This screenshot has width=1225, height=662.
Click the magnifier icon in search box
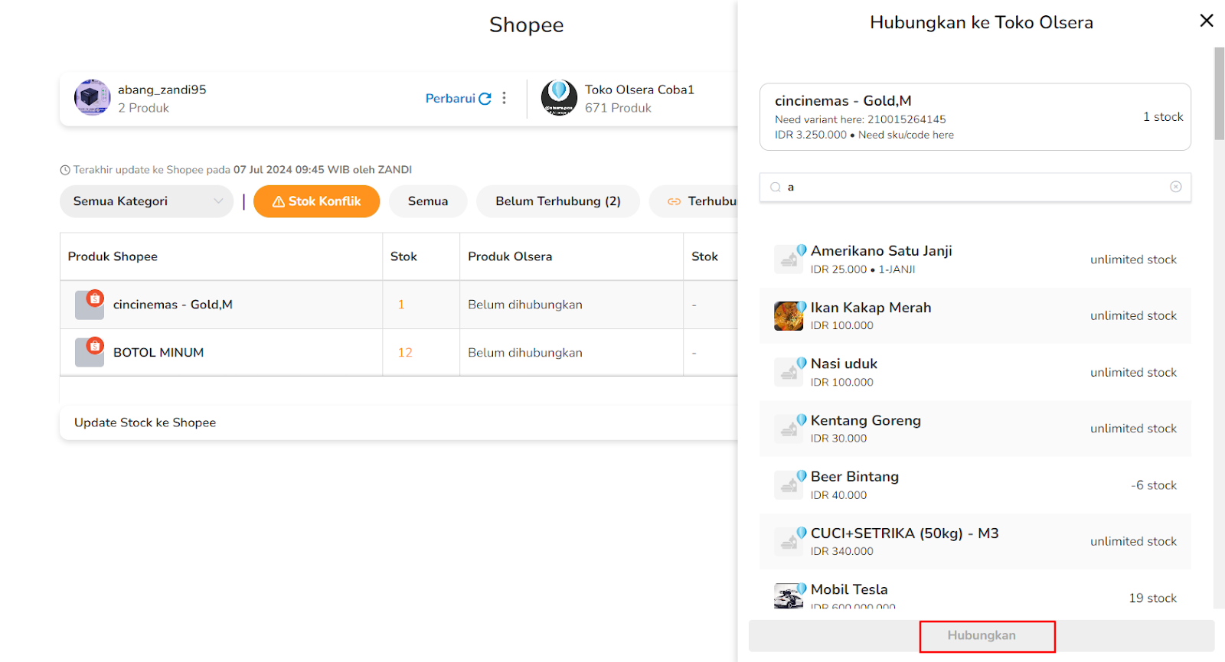[x=776, y=187]
